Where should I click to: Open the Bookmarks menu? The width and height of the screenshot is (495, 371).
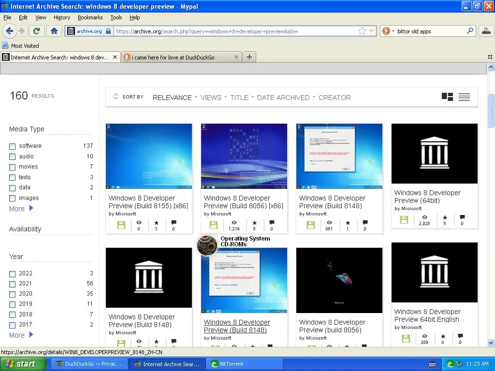[90, 17]
